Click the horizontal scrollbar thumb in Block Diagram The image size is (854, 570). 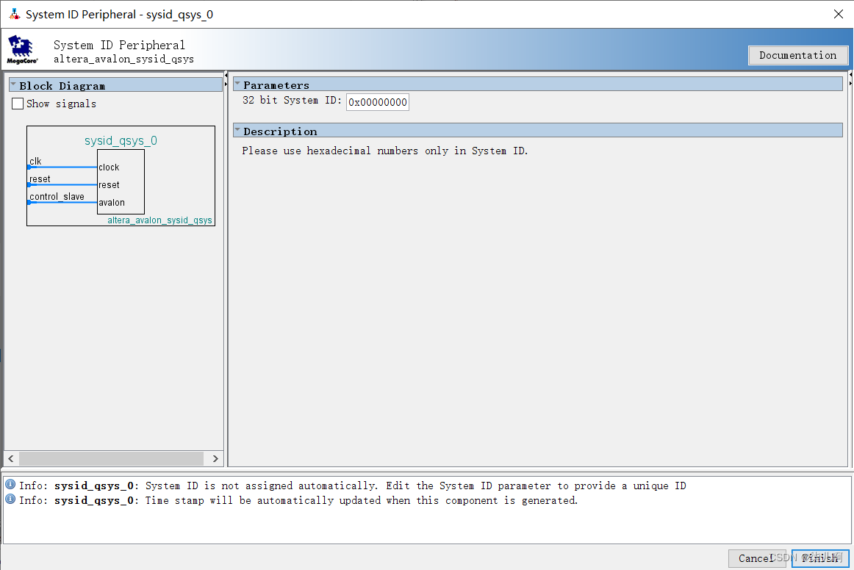coord(111,458)
